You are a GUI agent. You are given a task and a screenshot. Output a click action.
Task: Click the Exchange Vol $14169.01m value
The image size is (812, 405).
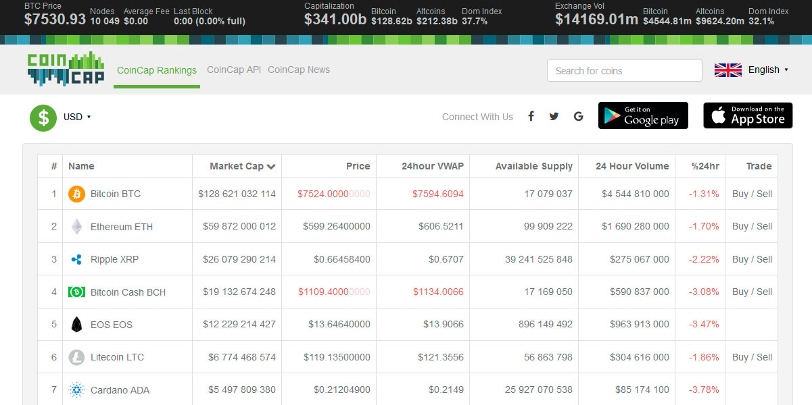(x=597, y=20)
